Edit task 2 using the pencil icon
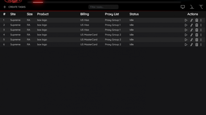The height and width of the screenshot is (115, 206). point(192,25)
